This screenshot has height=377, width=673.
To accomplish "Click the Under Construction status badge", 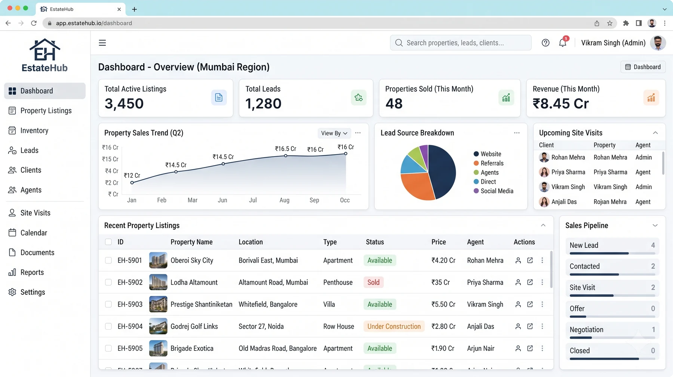I will (394, 326).
